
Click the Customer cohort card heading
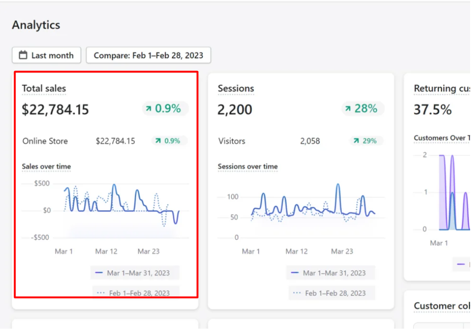pyautogui.click(x=441, y=306)
